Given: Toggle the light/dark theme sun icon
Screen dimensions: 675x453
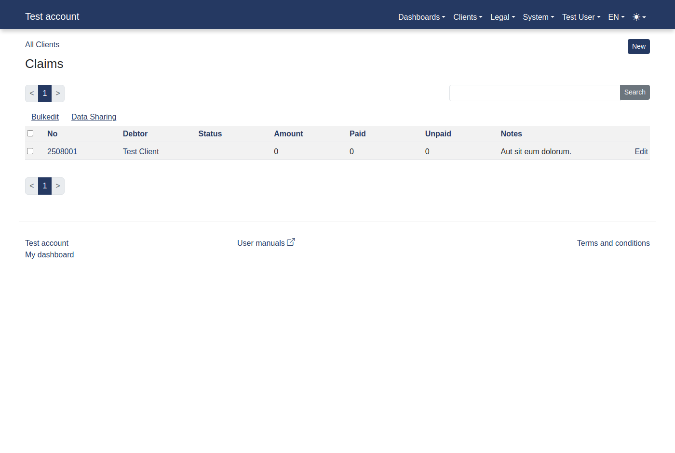Looking at the screenshot, I should (636, 17).
